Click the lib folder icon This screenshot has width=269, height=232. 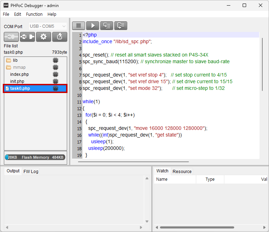pos(8,60)
